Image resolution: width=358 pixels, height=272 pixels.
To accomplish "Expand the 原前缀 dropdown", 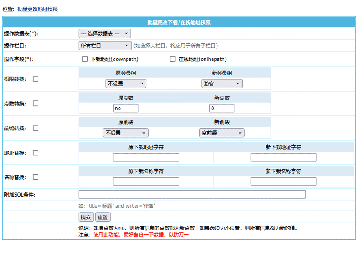I will point(126,133).
